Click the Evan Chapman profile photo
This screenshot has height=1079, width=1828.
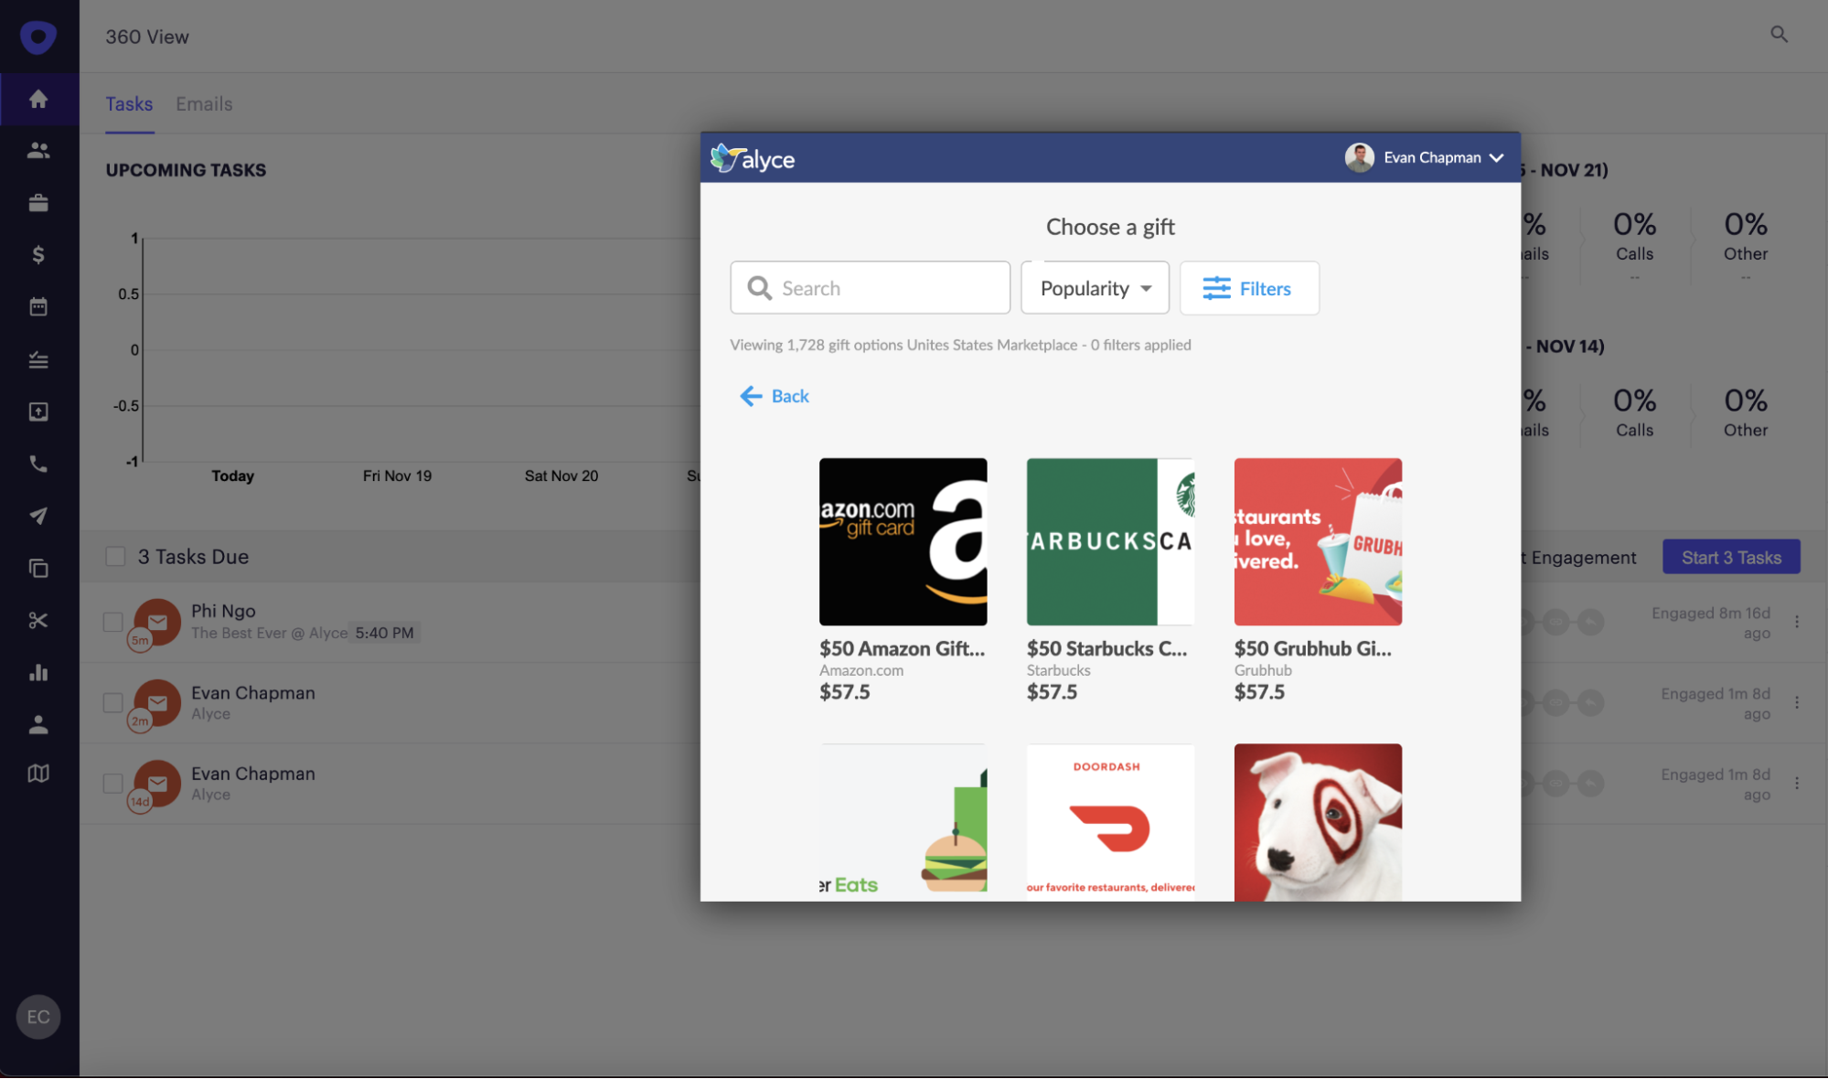pyautogui.click(x=1359, y=157)
